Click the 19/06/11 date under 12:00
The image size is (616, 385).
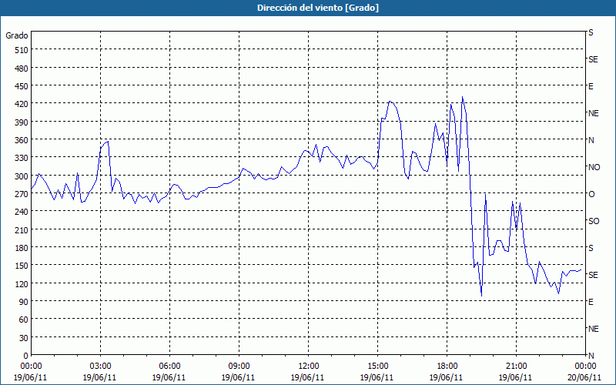(307, 377)
